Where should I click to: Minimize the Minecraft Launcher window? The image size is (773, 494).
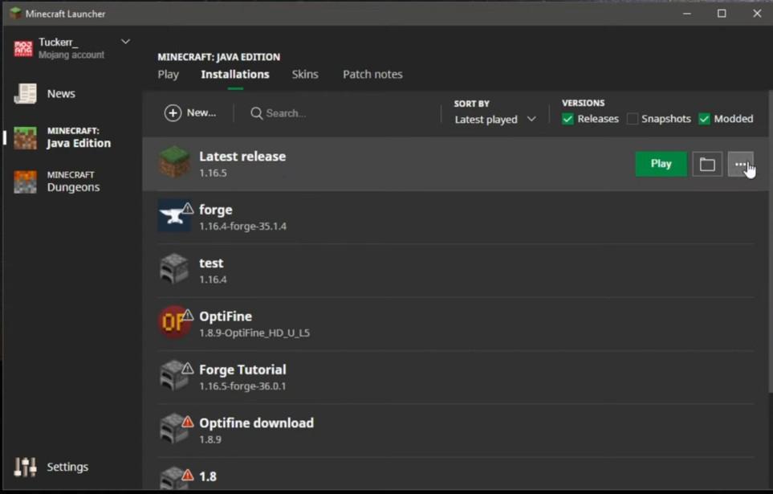pyautogui.click(x=687, y=14)
